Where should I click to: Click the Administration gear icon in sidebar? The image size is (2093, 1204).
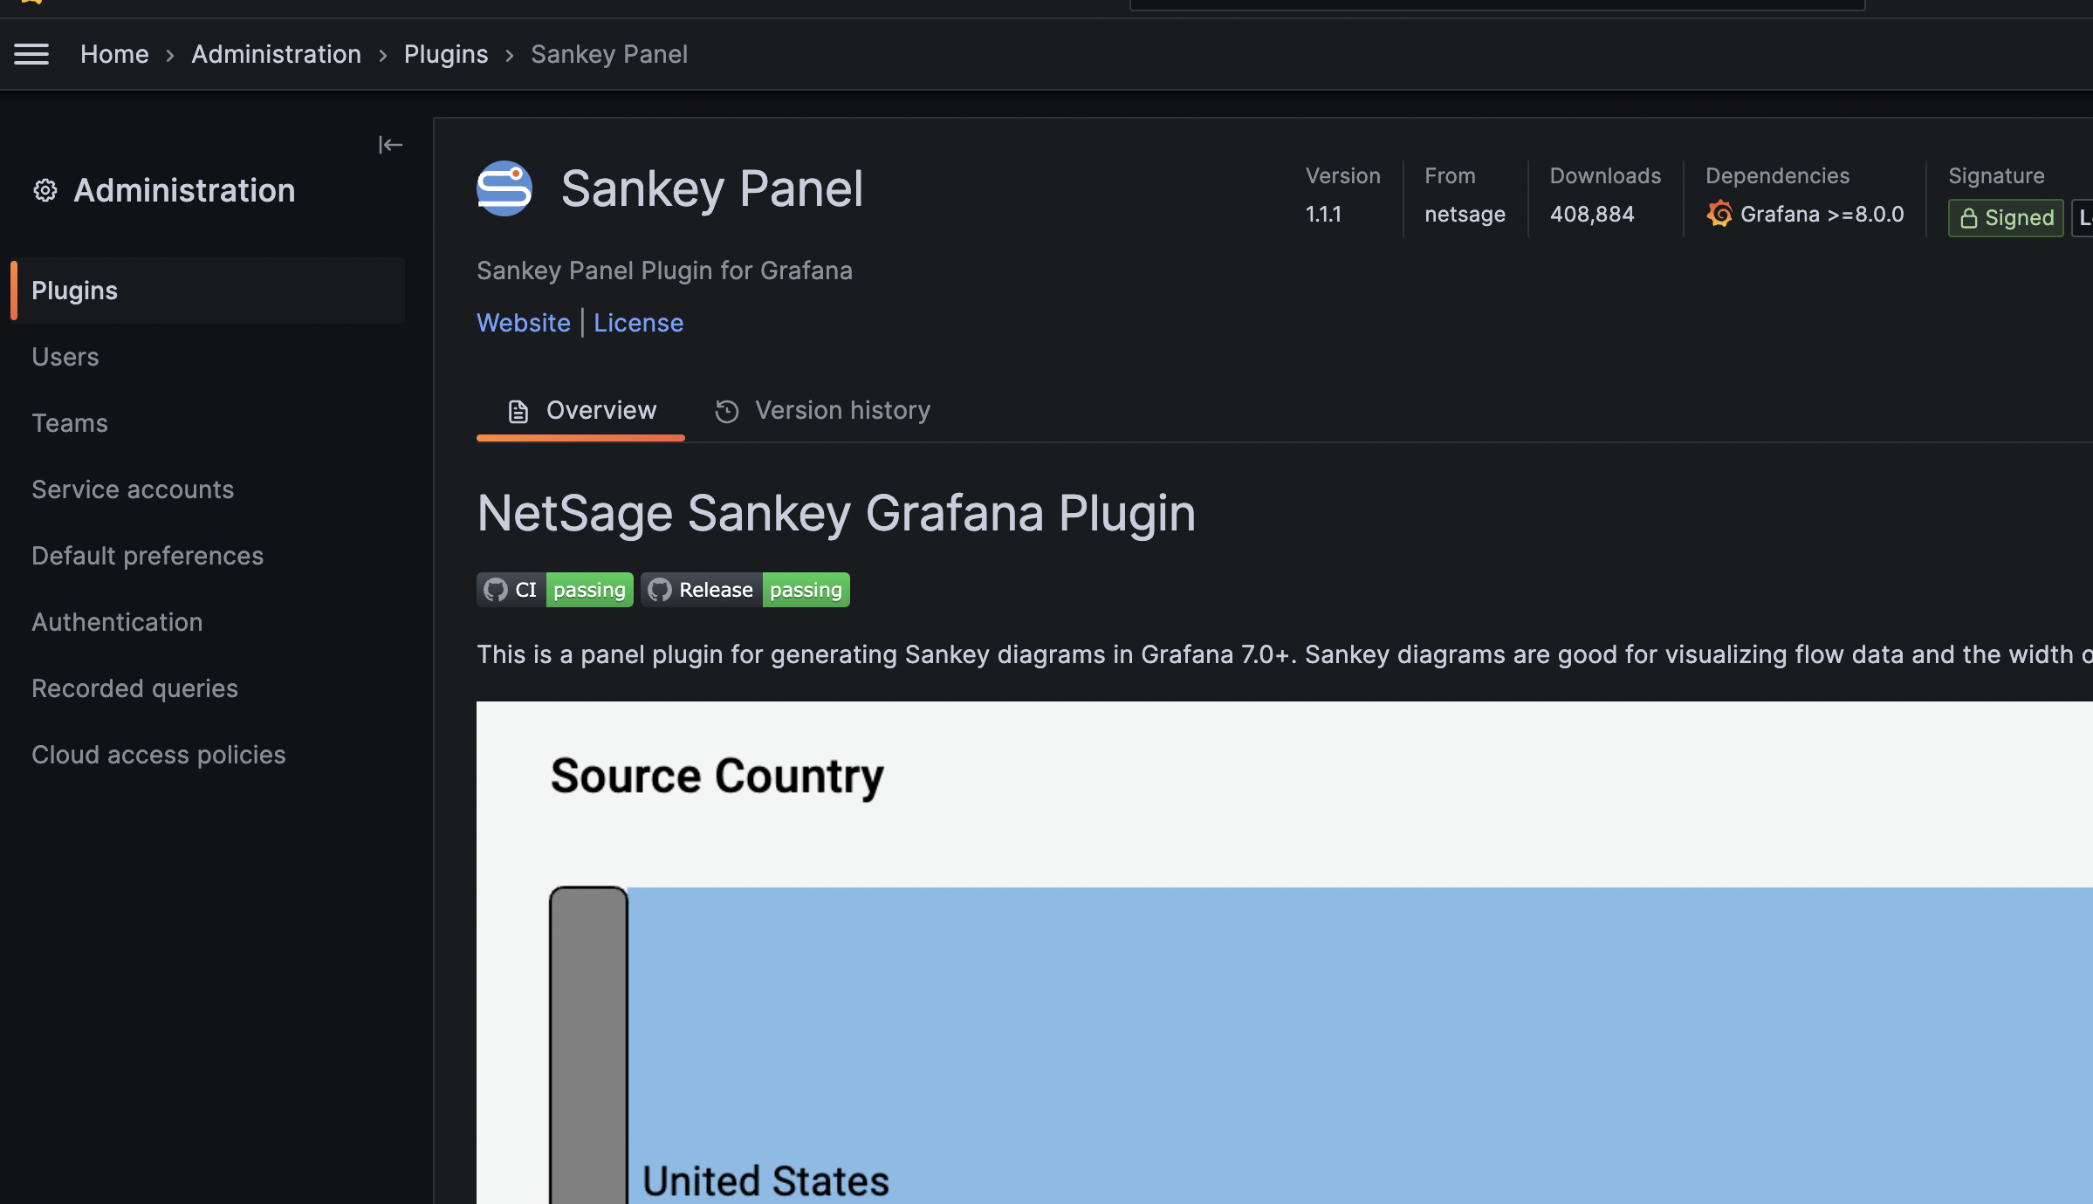pyautogui.click(x=45, y=191)
